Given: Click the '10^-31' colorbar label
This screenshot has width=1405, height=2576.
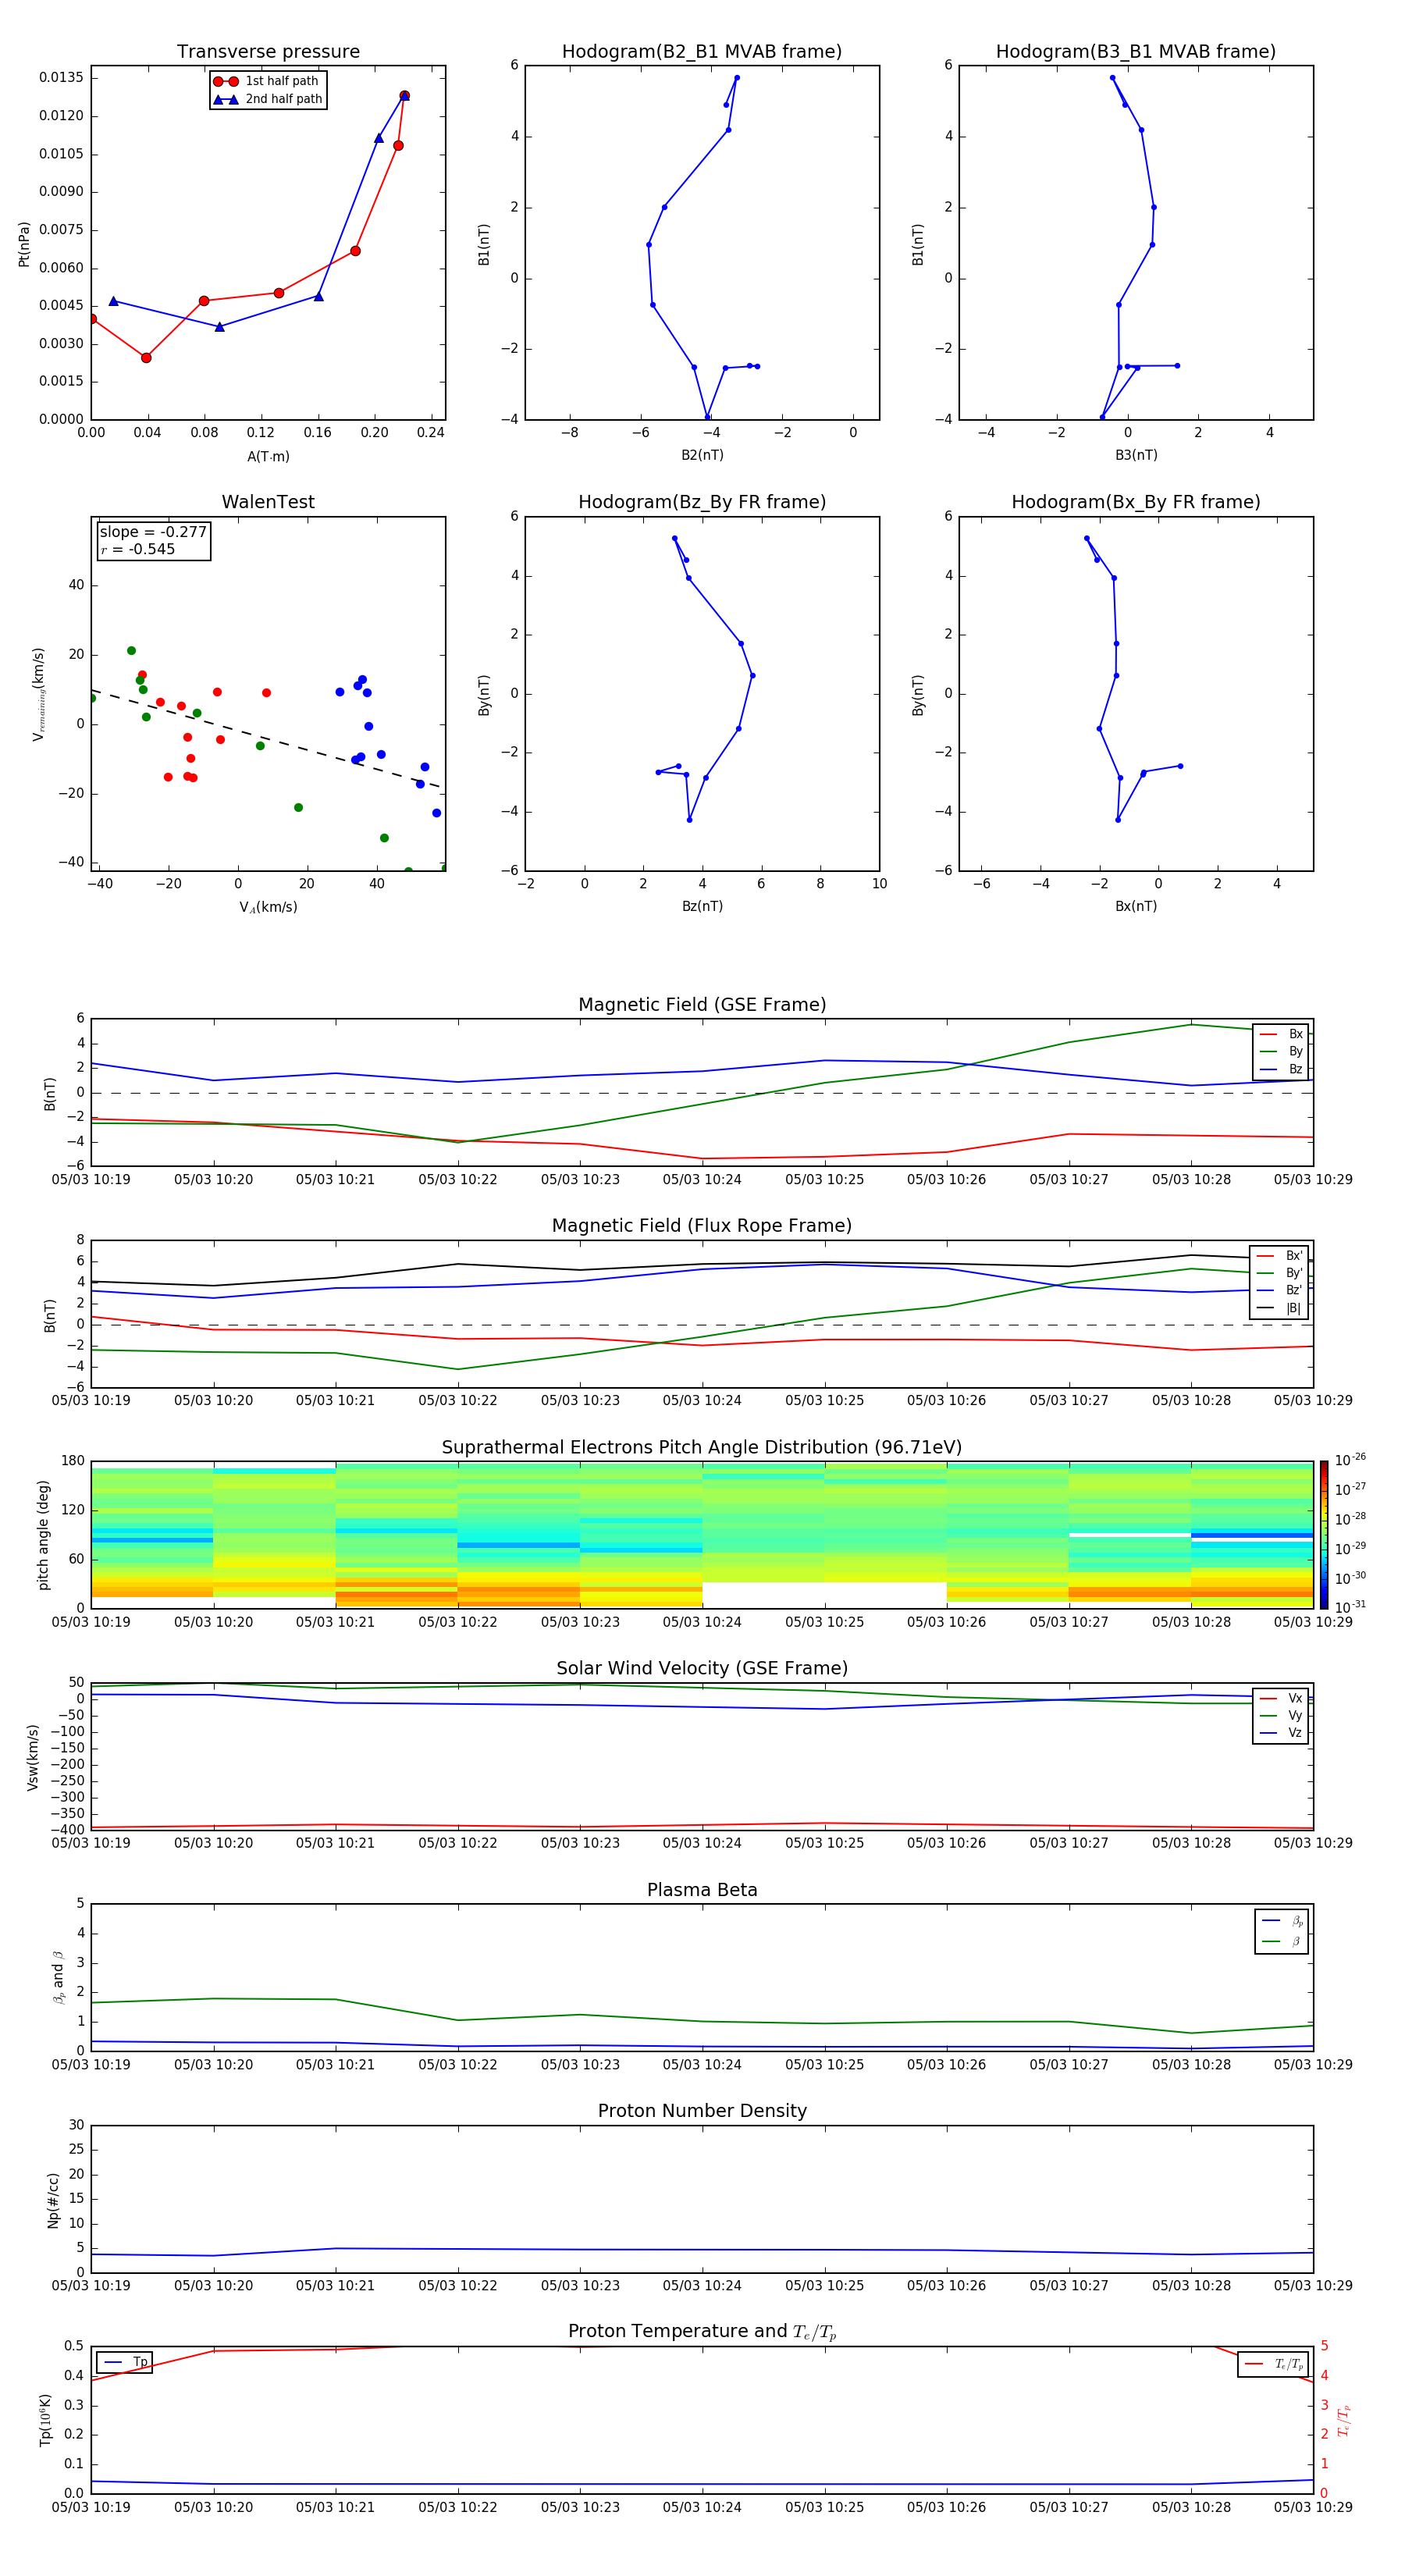Looking at the screenshot, I should (1350, 1607).
